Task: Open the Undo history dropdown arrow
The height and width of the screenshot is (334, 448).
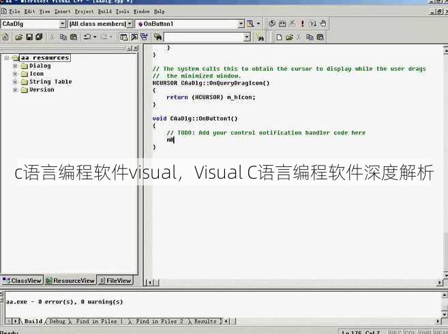Action: [x=95, y=37]
